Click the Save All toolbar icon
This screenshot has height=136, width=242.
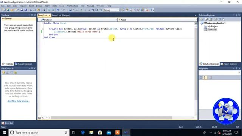pyautogui.click(x=26, y=10)
